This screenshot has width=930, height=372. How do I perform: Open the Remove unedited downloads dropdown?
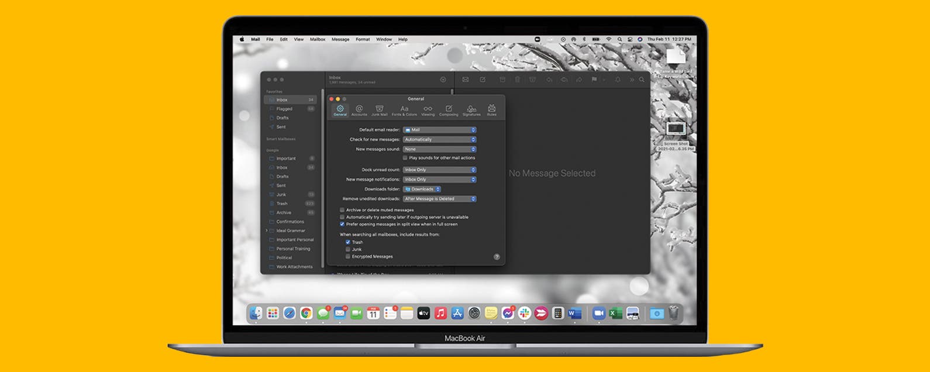click(x=439, y=199)
